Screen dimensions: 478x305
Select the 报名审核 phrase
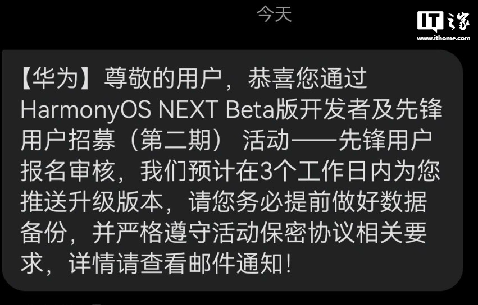[68, 171]
